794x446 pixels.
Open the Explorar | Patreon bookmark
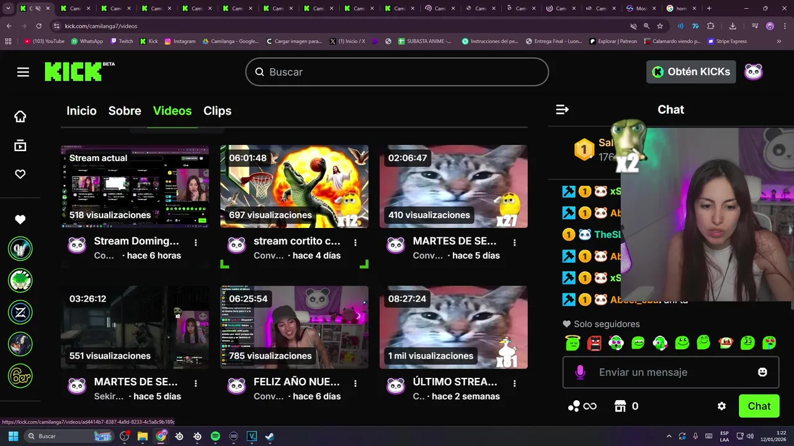point(613,42)
